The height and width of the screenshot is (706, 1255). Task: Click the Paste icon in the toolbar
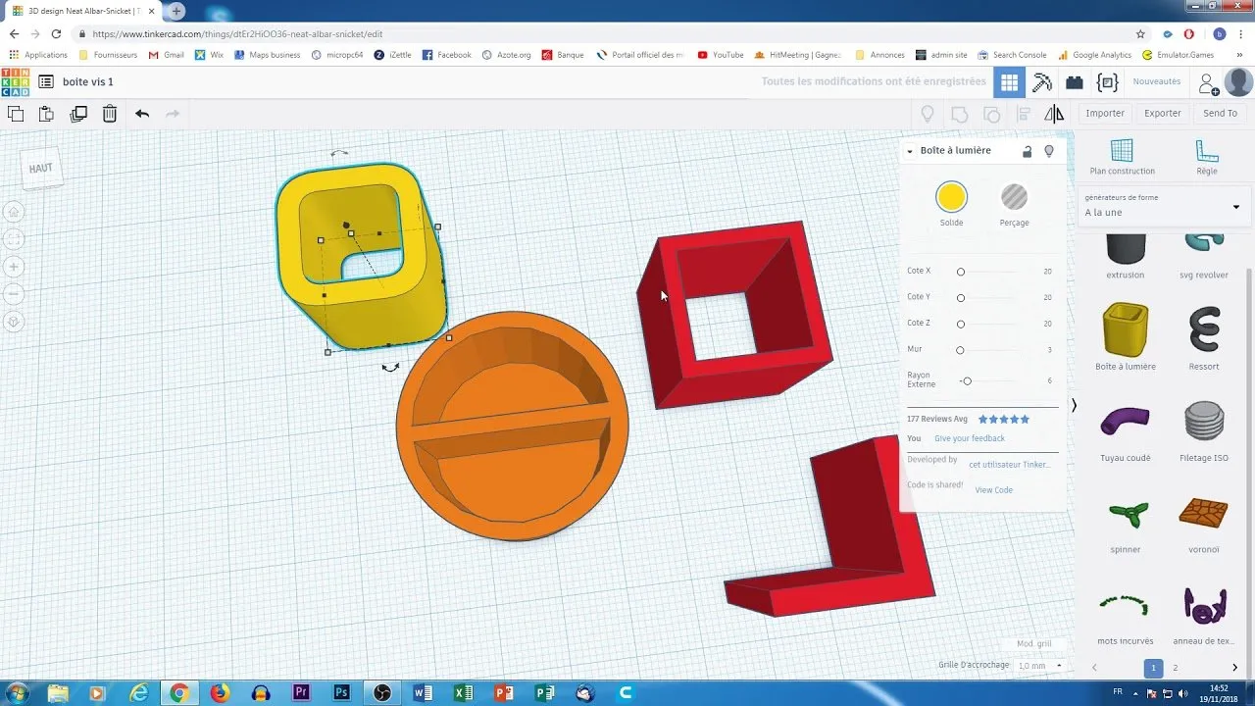(46, 114)
